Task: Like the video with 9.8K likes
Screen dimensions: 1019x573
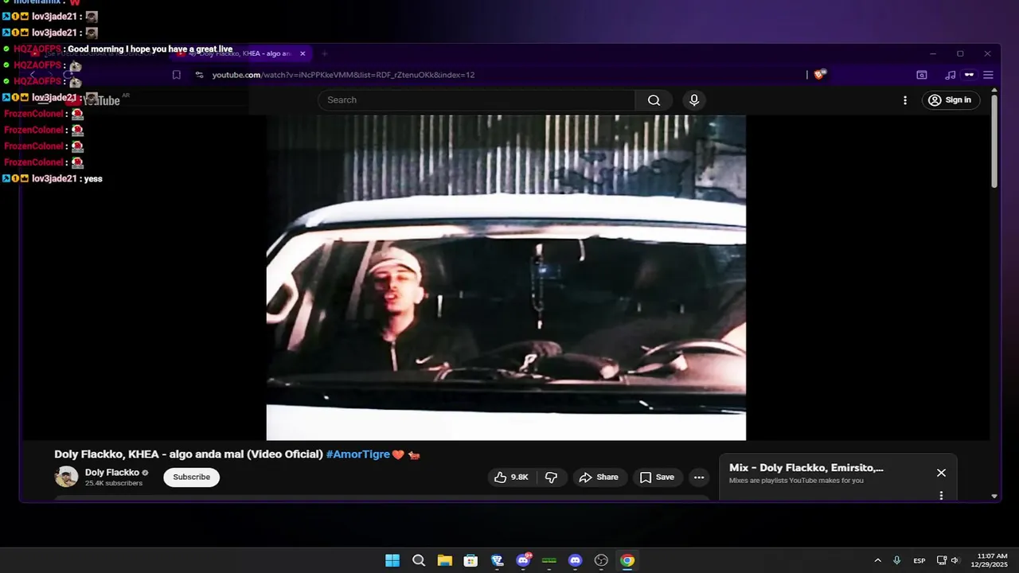Action: (511, 477)
